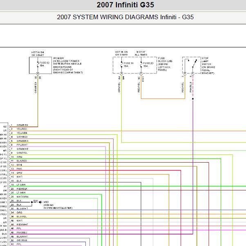Select pin 12 BRN wire label
246x246 pixels.
pos(19,165)
